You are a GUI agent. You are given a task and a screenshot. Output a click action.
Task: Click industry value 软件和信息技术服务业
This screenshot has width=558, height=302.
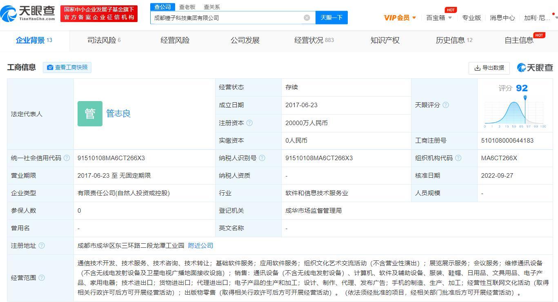point(317,193)
